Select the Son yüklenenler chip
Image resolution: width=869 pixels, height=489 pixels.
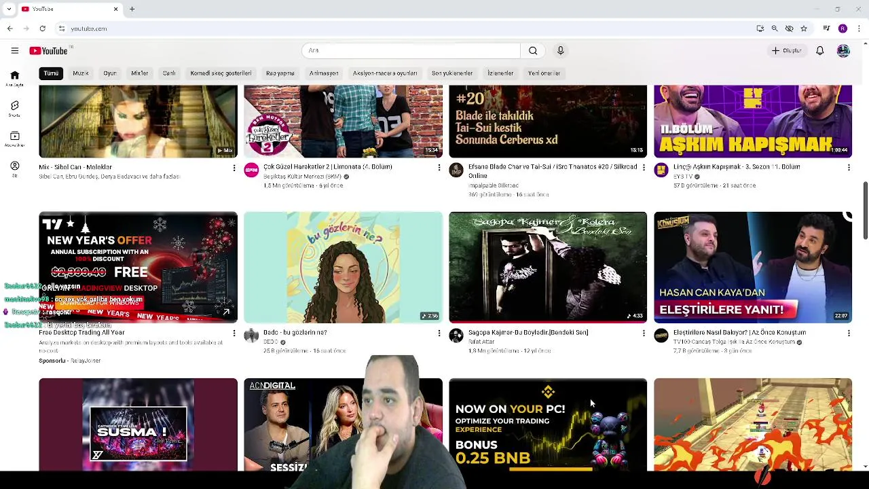coord(452,73)
